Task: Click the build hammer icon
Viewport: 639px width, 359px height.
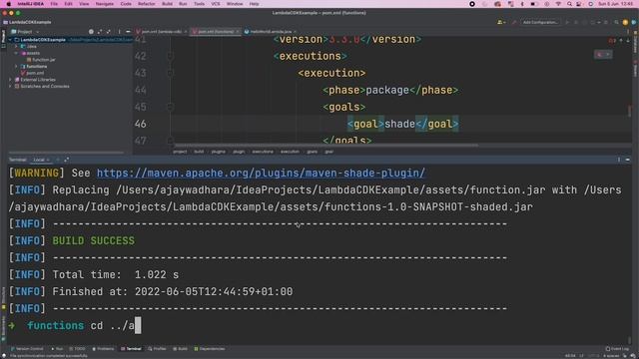Action: point(514,22)
